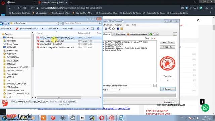Click the Explorer horizontal scrollbar
Image resolution: width=215 pixels, height=121 pixels.
[x=59, y=98]
